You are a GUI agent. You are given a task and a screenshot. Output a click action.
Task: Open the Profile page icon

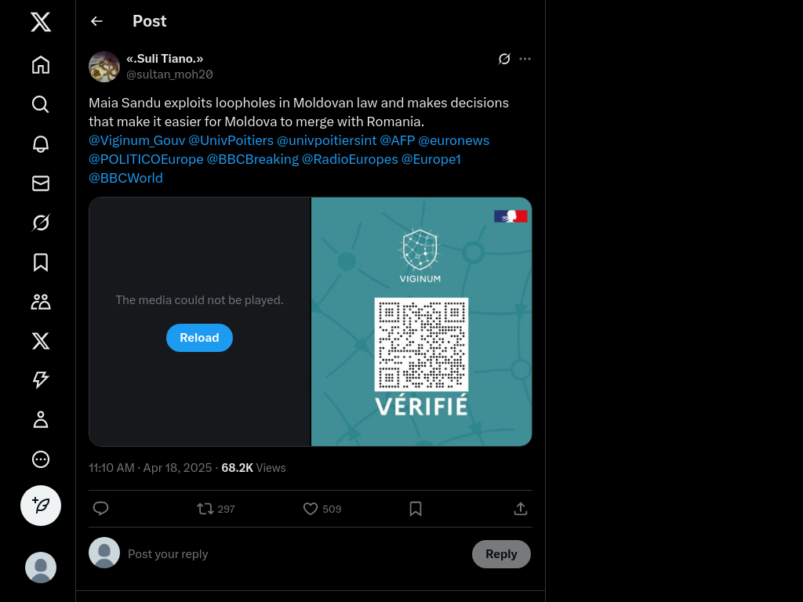(x=41, y=420)
